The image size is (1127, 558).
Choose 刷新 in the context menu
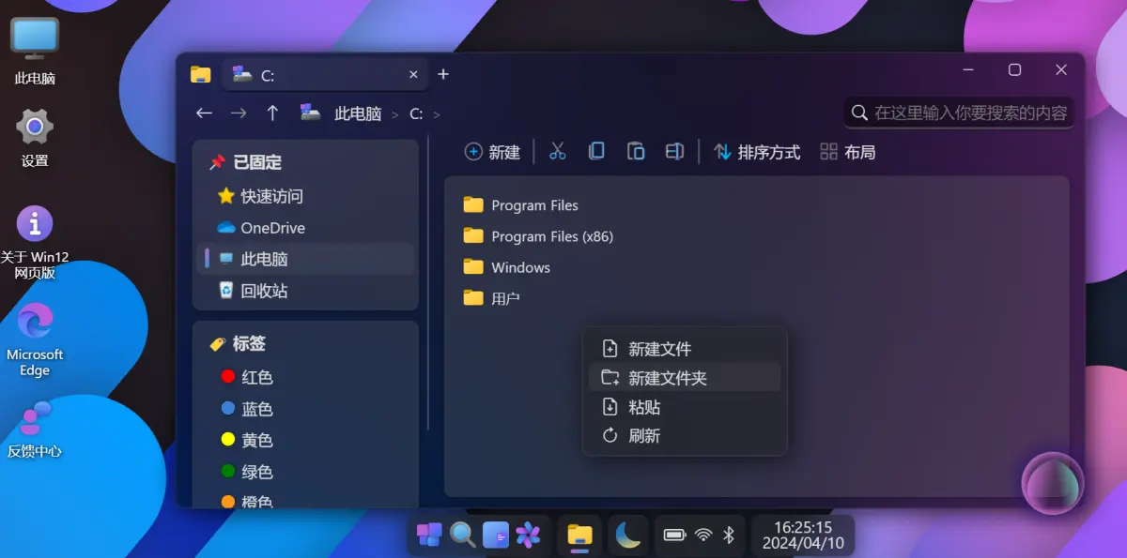pos(685,435)
